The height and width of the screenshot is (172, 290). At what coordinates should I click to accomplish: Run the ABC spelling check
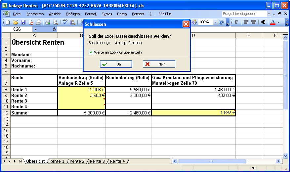65,22
